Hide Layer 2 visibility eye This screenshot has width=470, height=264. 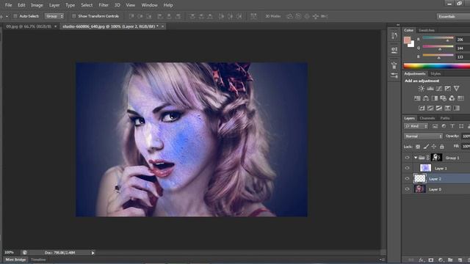[407, 179]
